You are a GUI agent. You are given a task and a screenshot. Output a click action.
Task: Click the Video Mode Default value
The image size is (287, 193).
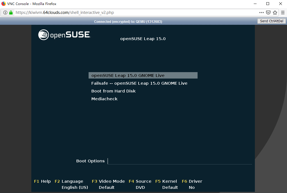click(x=107, y=187)
